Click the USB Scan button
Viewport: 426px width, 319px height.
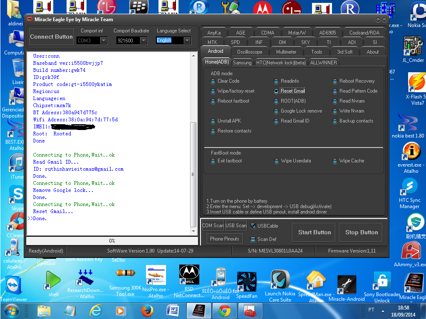pyautogui.click(x=236, y=226)
